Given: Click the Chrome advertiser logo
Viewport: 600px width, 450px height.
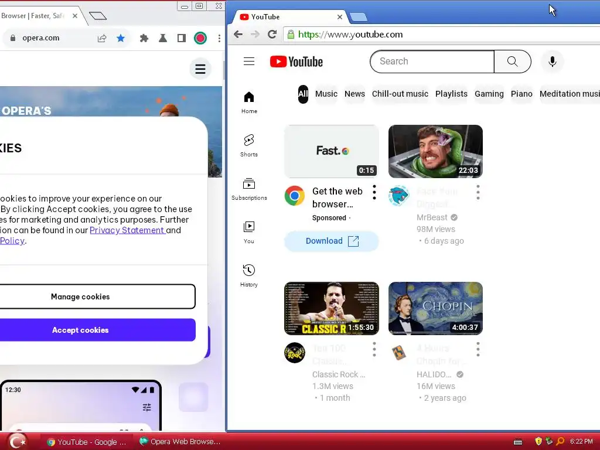Looking at the screenshot, I should [295, 196].
